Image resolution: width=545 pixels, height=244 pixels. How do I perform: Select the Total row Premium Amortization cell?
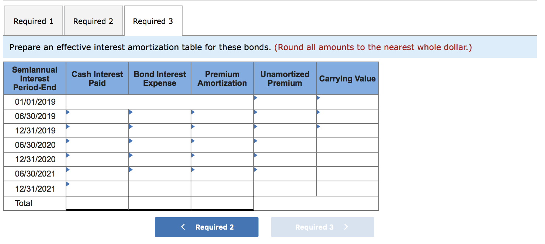click(x=222, y=203)
